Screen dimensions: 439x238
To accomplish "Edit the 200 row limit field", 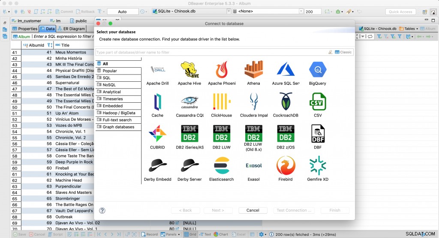I will coord(313,12).
